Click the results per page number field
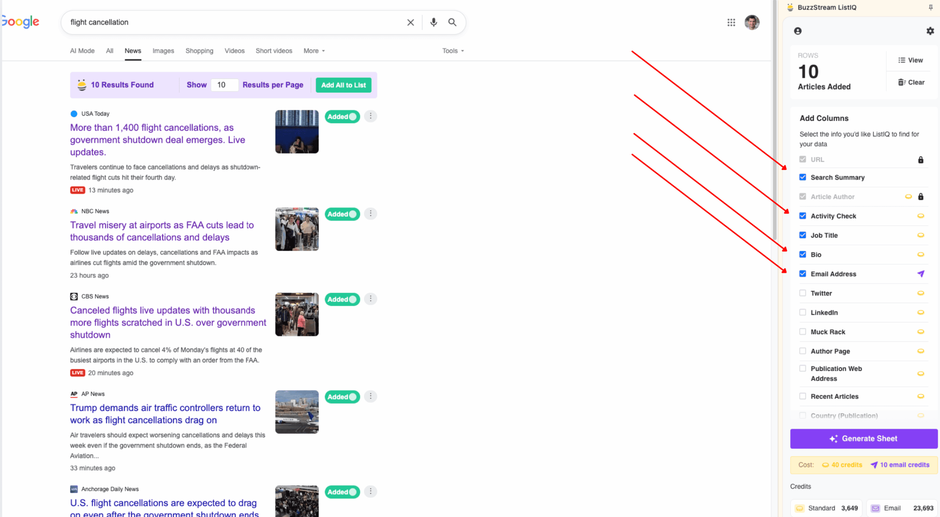 (224, 85)
